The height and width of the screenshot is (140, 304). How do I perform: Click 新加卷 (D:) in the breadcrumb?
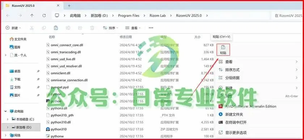[x=99, y=16]
